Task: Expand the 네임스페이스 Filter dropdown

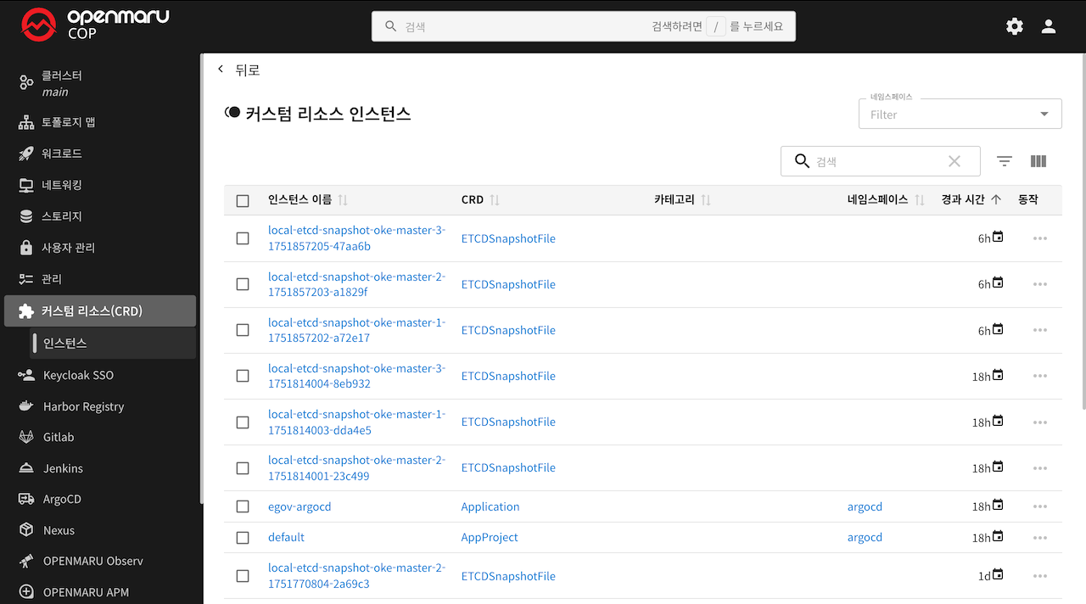Action: click(x=1044, y=115)
